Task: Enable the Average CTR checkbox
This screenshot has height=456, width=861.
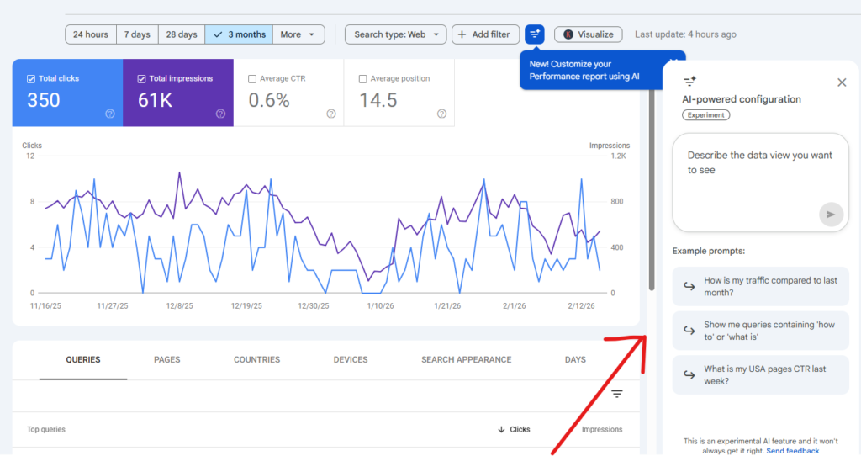Action: tap(252, 79)
